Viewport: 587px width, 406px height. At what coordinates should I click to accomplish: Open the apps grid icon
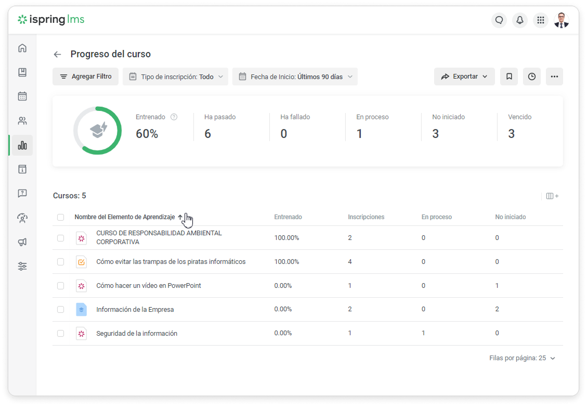tap(541, 20)
